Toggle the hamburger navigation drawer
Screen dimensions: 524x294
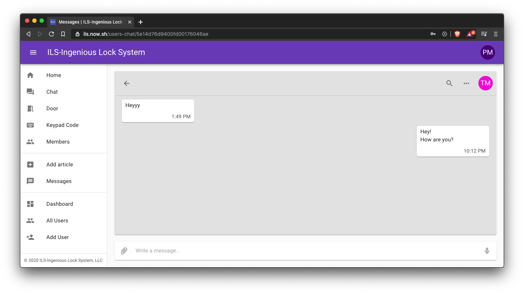[33, 52]
